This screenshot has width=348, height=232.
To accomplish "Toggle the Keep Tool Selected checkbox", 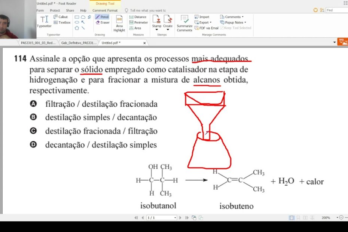I will click(x=222, y=28).
